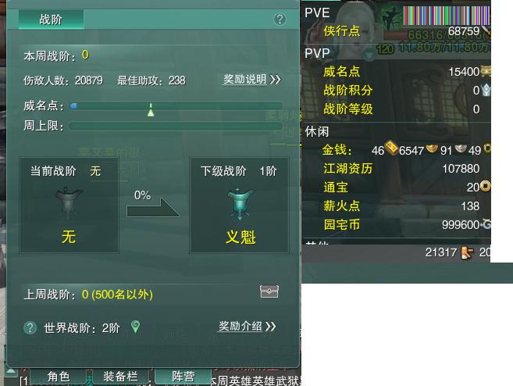Select the 战阶 tab
This screenshot has width=513, height=386.
pos(51,20)
